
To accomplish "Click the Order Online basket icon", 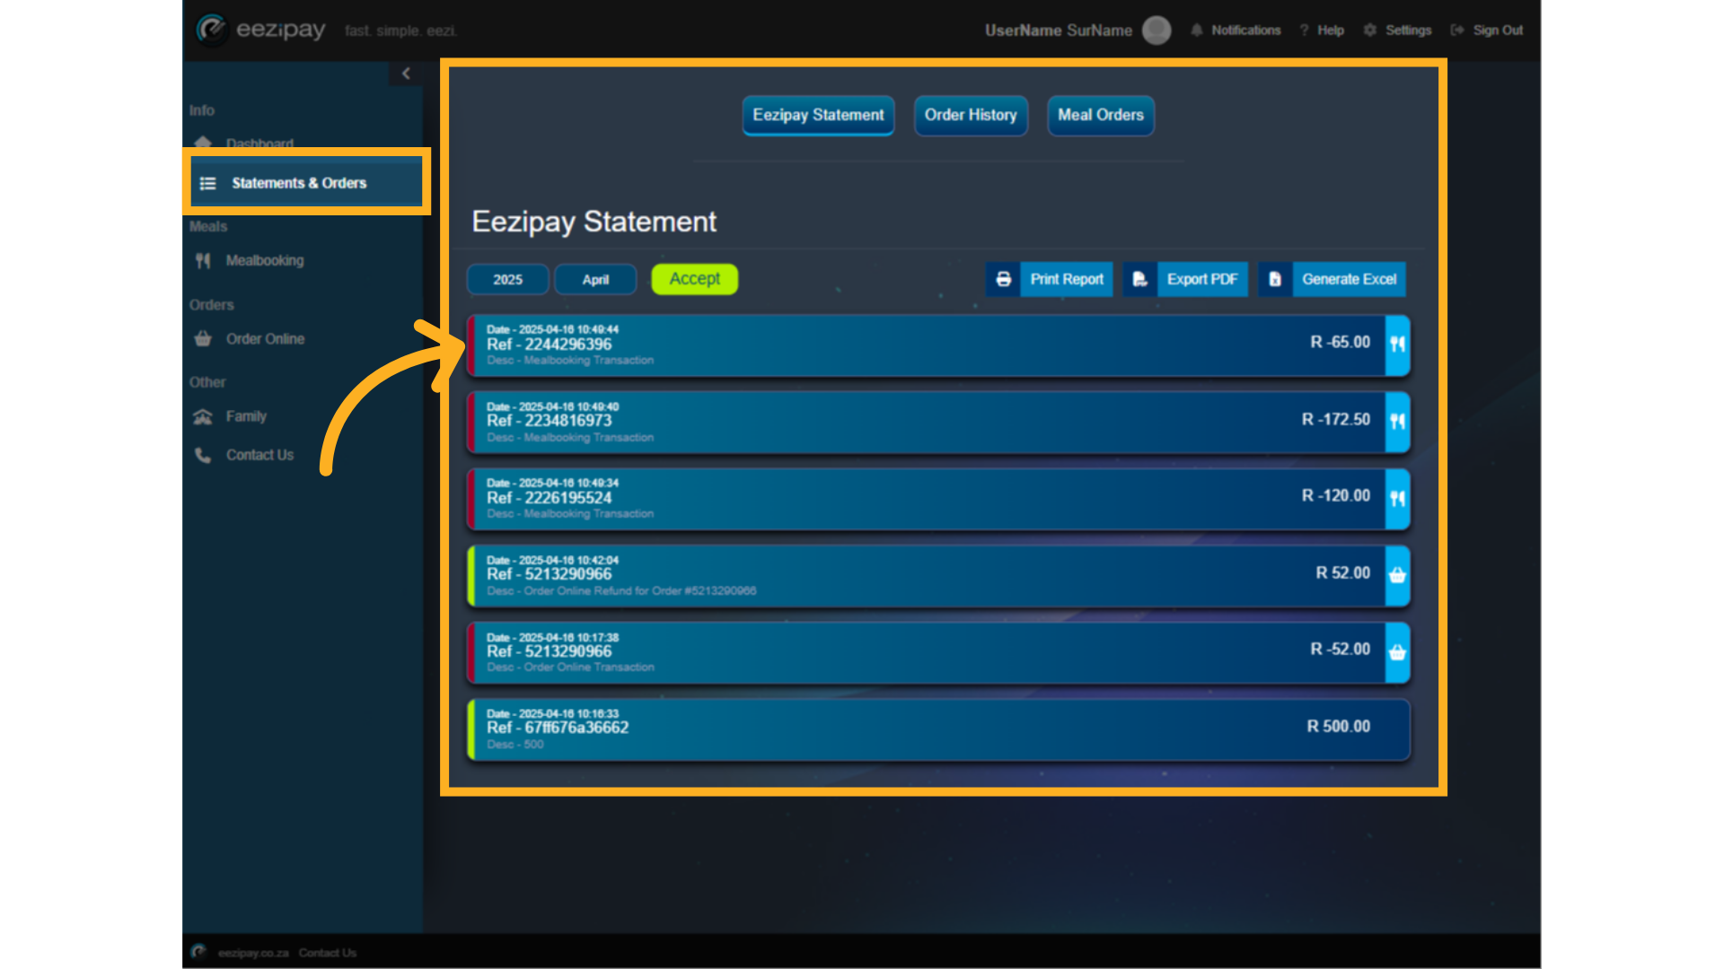I will pos(203,339).
